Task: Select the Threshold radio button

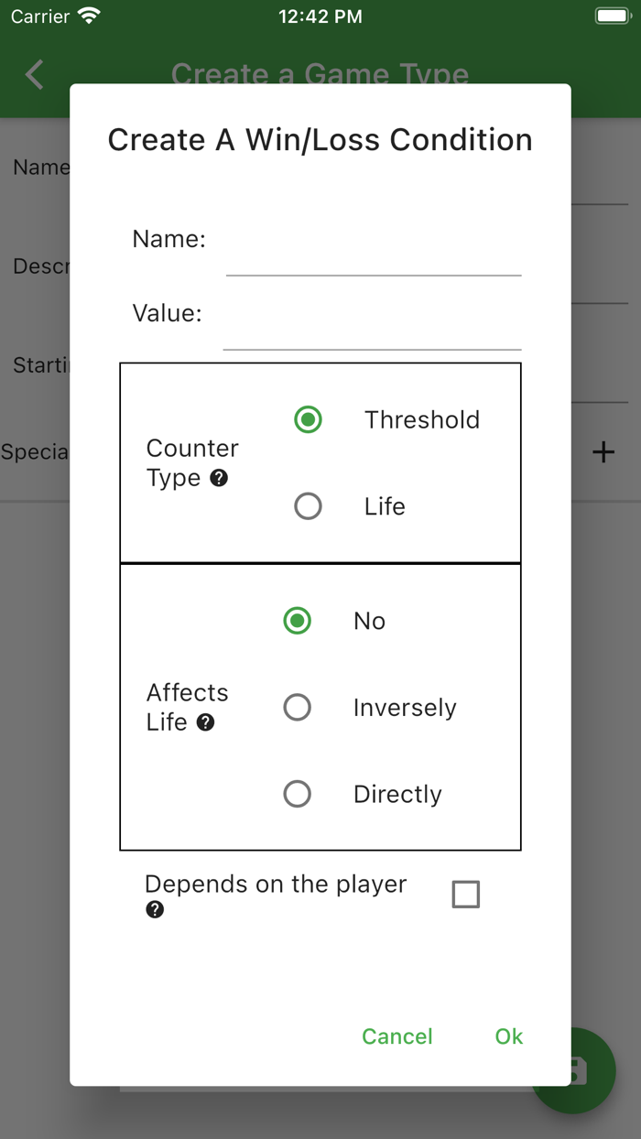Action: pos(308,419)
